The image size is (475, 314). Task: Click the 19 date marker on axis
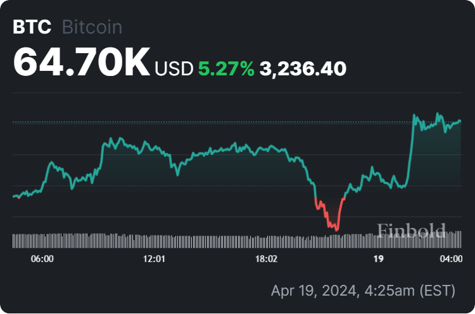coord(379,259)
